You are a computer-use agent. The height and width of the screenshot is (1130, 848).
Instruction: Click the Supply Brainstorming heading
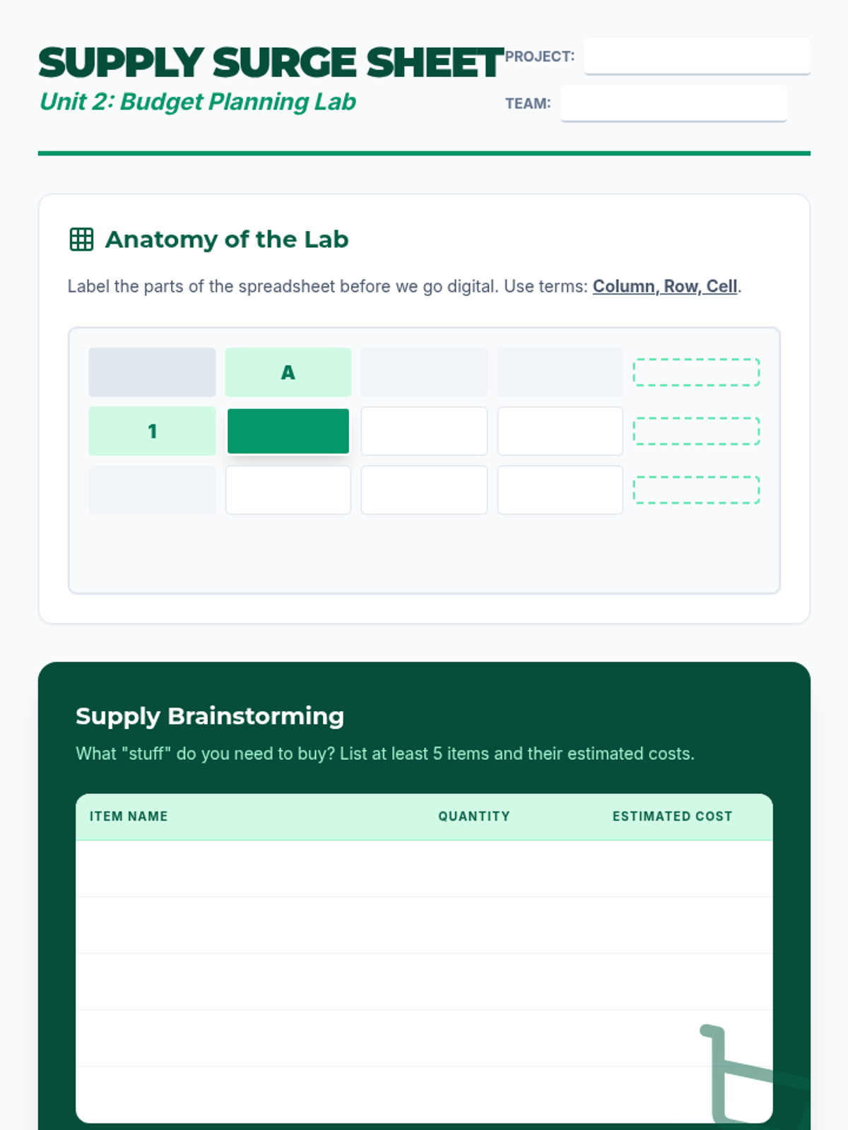point(210,716)
